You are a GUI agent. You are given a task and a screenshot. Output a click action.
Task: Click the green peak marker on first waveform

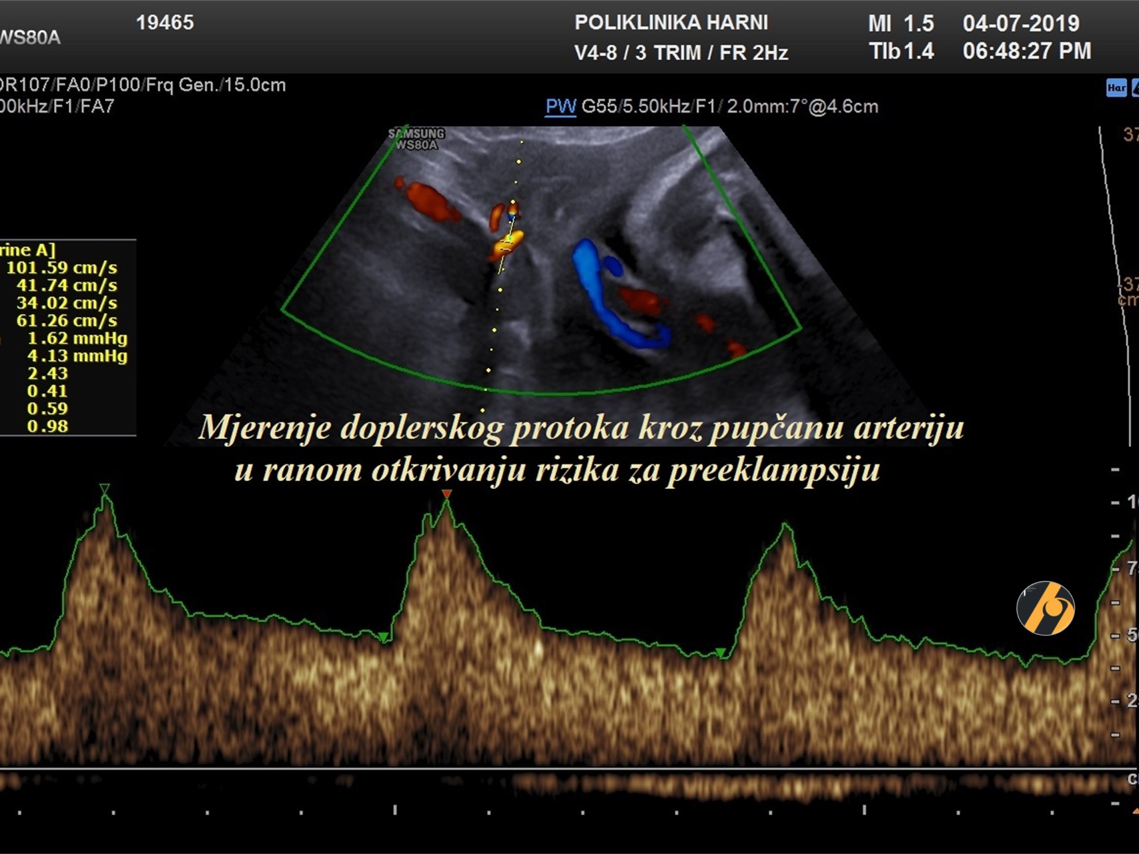point(105,489)
